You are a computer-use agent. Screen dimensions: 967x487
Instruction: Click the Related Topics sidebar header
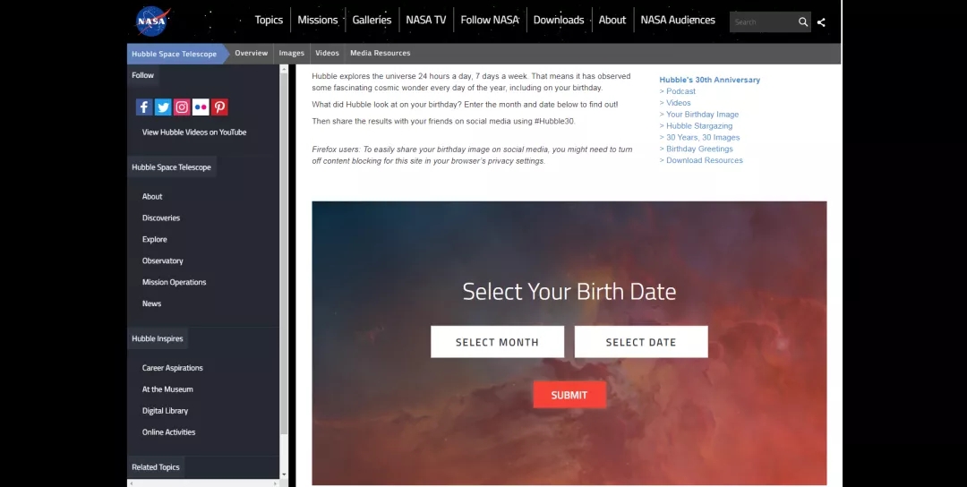156,467
